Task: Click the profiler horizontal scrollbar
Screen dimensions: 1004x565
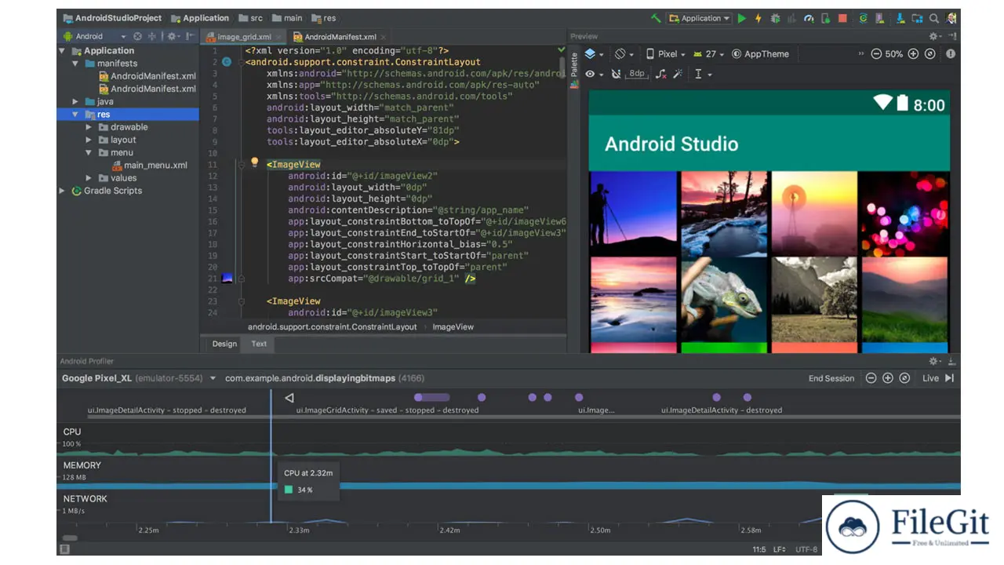Action: click(70, 538)
